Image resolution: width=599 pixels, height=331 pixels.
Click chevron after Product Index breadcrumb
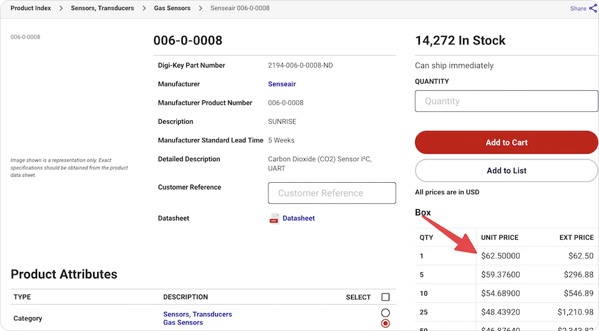60,8
